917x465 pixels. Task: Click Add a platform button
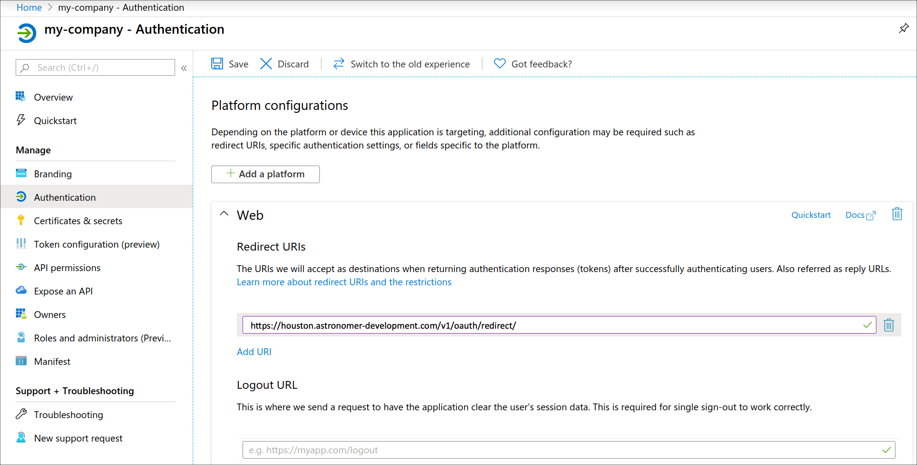click(265, 174)
